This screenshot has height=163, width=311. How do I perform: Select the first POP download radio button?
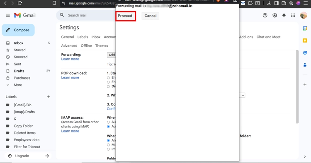click(108, 78)
